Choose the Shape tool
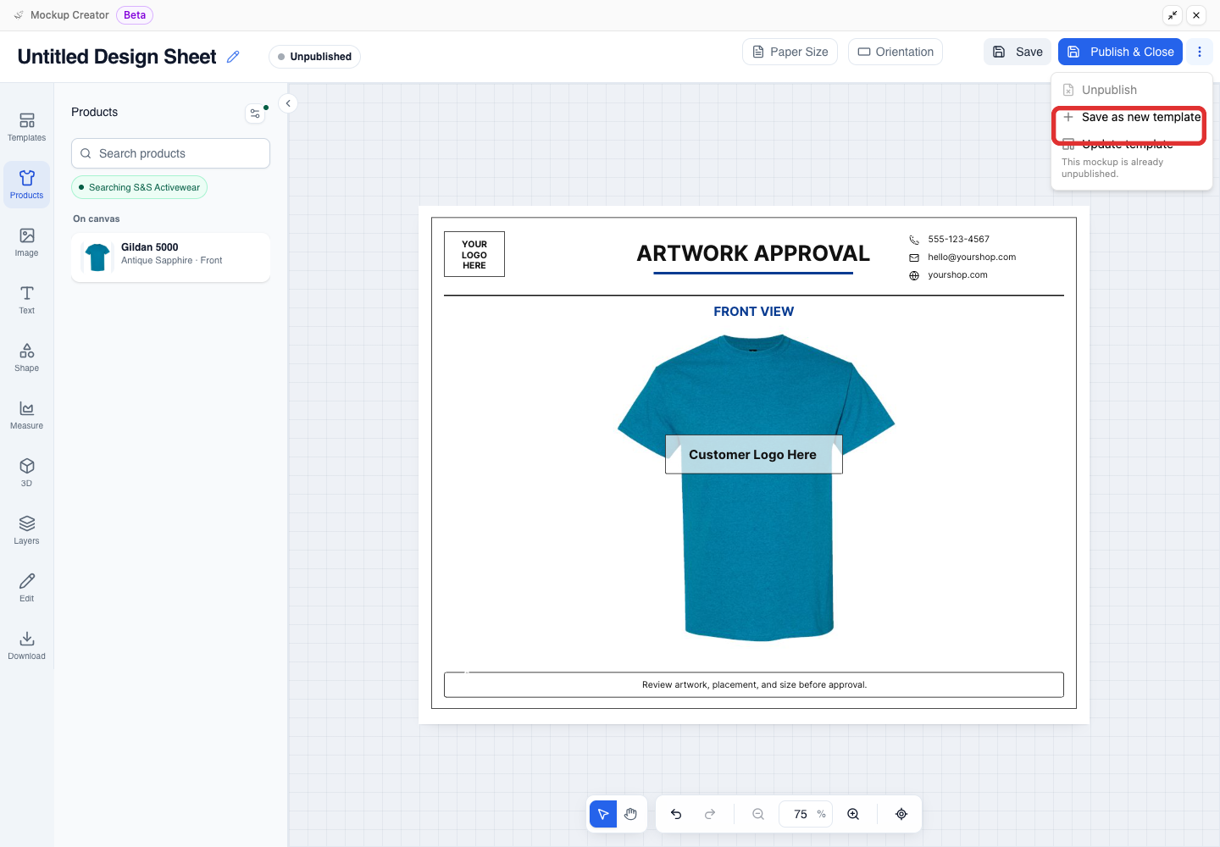This screenshot has width=1220, height=847. (26, 357)
